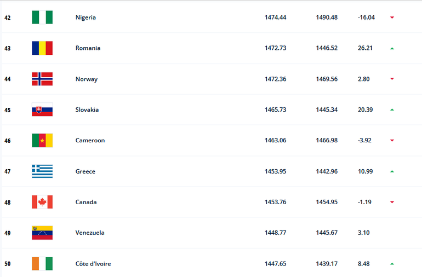Screen dimensions: 422x277
Task: Click the Canada maple leaf flag
Action: pyautogui.click(x=42, y=202)
